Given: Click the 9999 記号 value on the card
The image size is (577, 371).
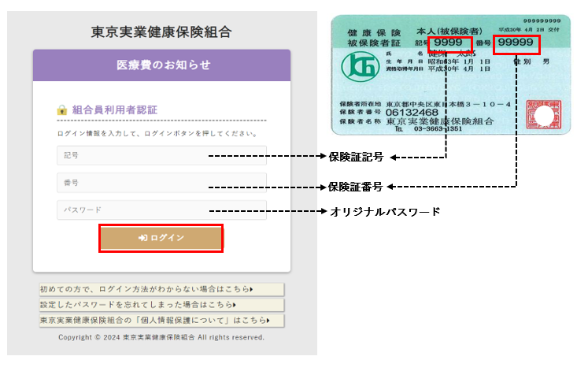Looking at the screenshot, I should pos(448,43).
